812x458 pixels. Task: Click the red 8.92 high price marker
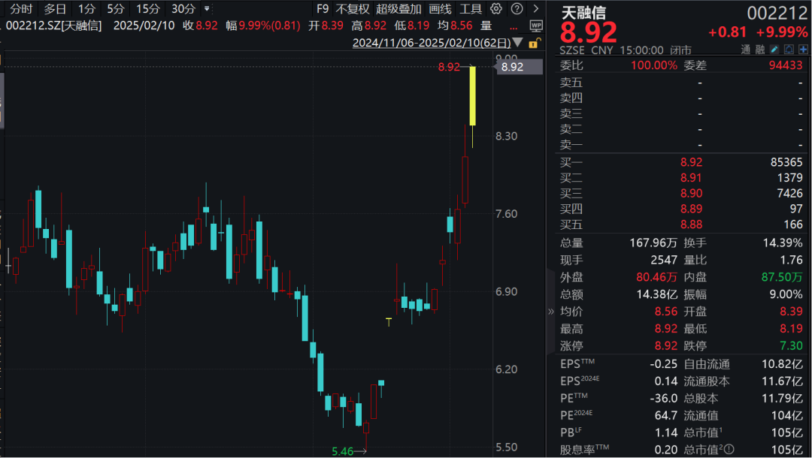(x=448, y=67)
